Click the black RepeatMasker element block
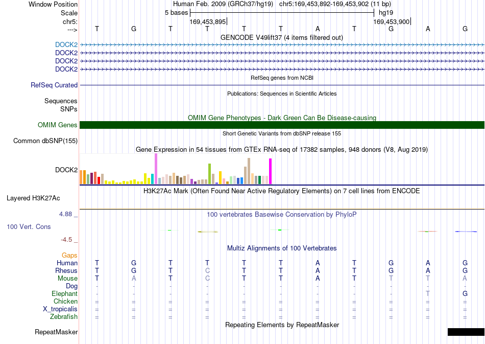This screenshot has height=344, width=485. point(466,332)
